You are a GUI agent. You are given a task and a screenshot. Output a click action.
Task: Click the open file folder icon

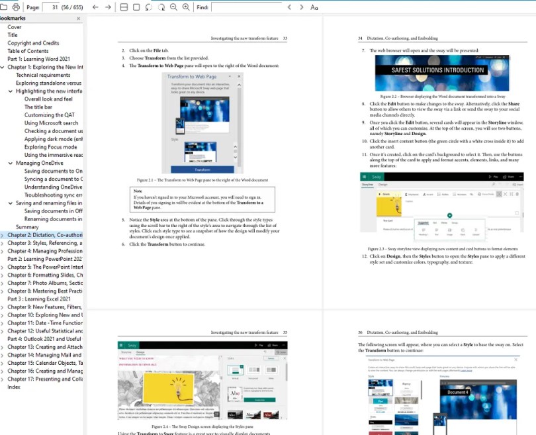pyautogui.click(x=3, y=7)
